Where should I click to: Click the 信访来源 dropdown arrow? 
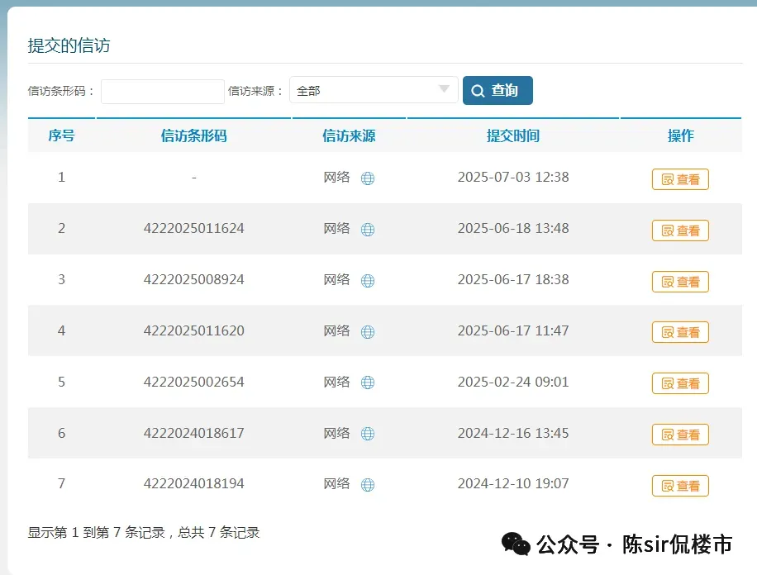(x=444, y=89)
